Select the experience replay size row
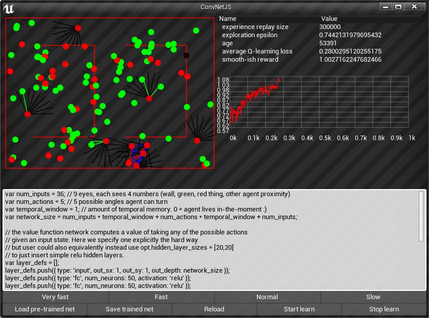The image size is (429, 318). pos(319,26)
